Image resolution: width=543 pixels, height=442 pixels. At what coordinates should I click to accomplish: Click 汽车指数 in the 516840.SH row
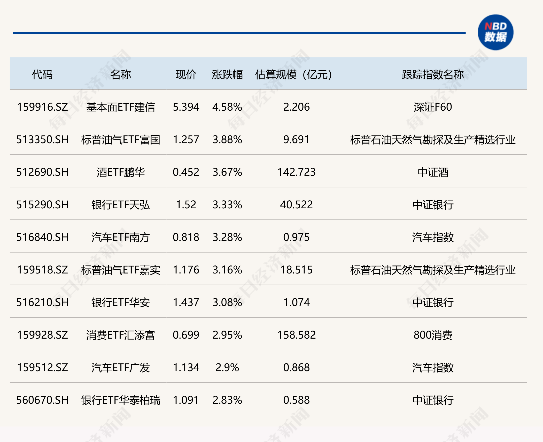click(x=433, y=237)
